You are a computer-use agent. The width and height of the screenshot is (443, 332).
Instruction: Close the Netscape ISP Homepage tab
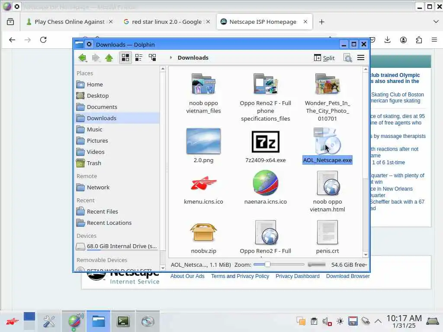pos(305,22)
